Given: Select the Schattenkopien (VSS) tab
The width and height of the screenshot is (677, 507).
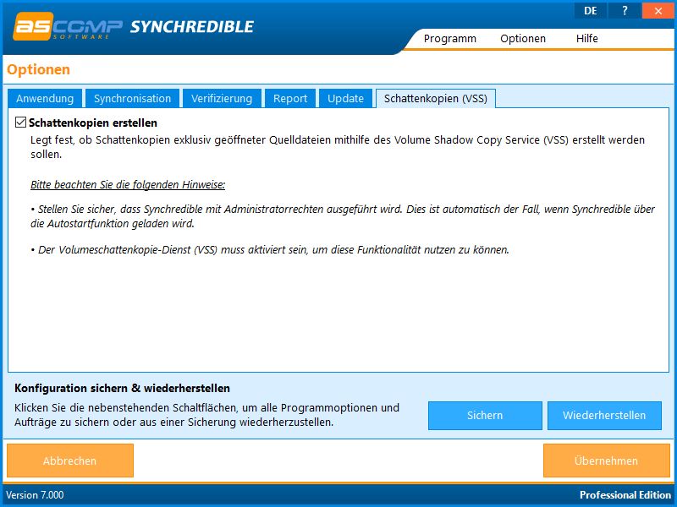Looking at the screenshot, I should (x=436, y=98).
